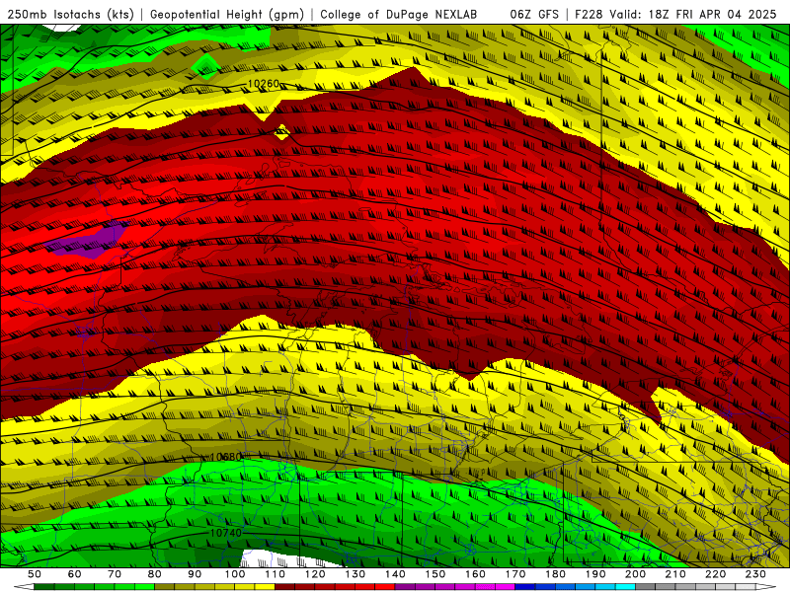Pick the bright red swatch left of 140

[385, 587]
